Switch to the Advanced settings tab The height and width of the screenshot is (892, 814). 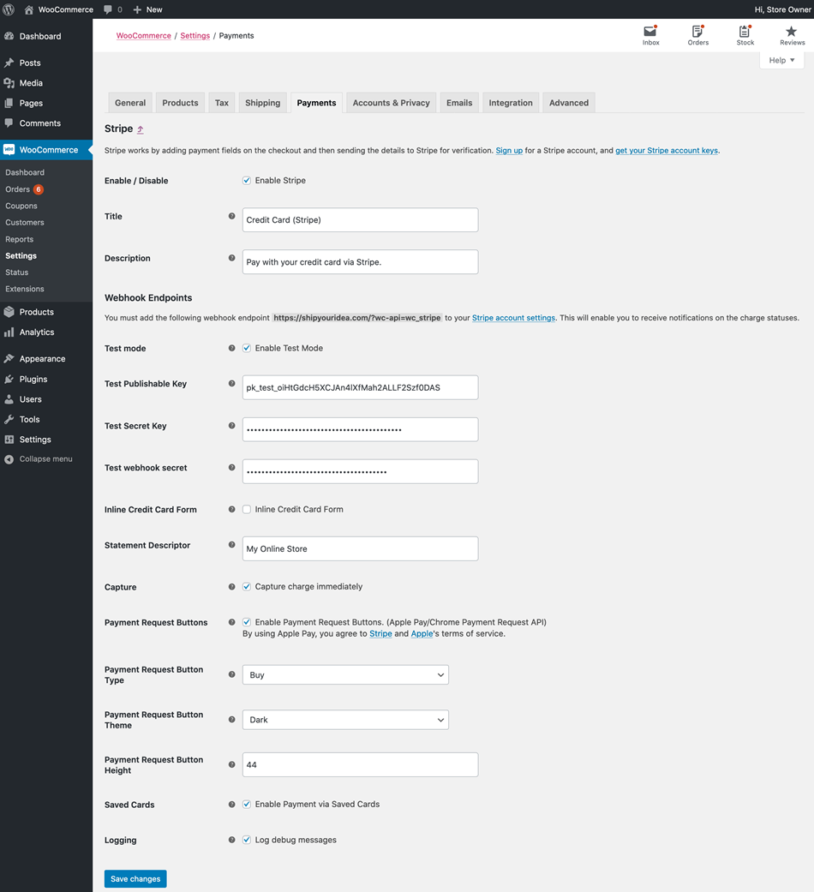click(x=569, y=103)
